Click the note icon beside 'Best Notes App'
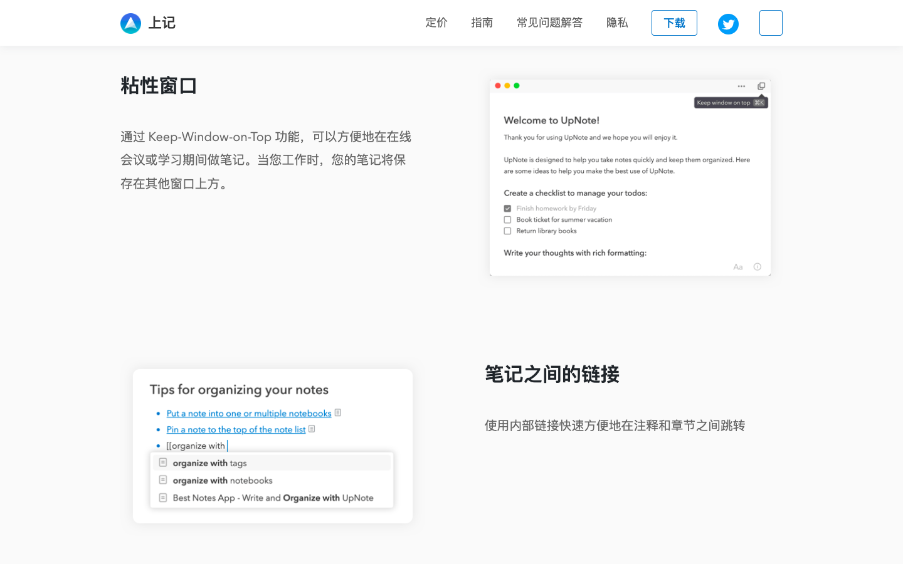 (163, 498)
